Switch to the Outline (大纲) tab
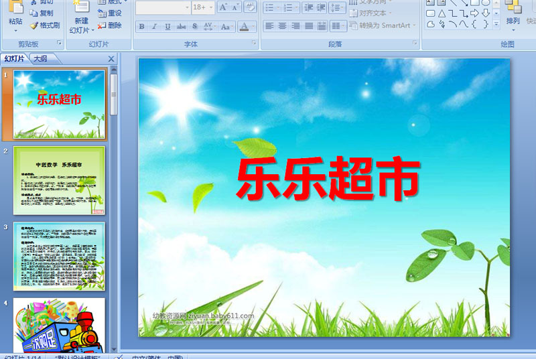 (x=40, y=59)
